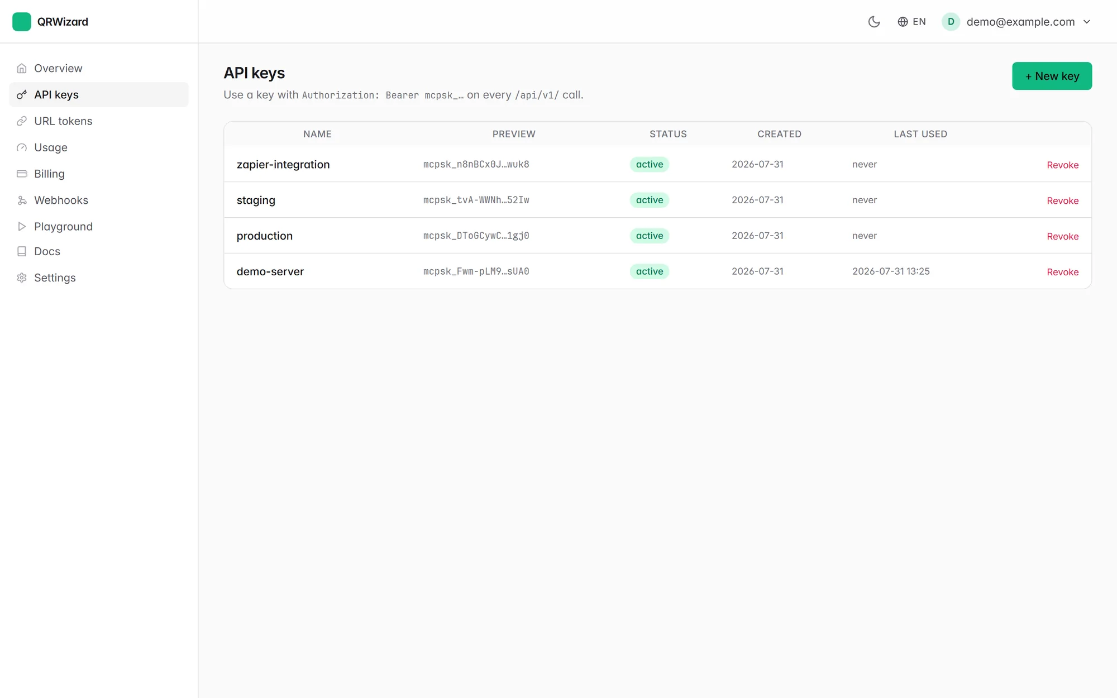Image resolution: width=1117 pixels, height=698 pixels.
Task: Click 'never' in production row
Action: [x=864, y=236]
